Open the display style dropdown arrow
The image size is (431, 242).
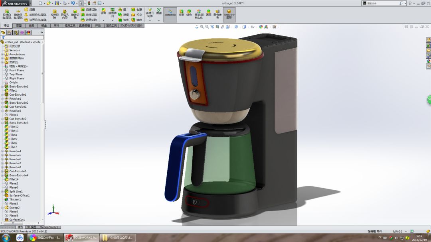point(239,27)
